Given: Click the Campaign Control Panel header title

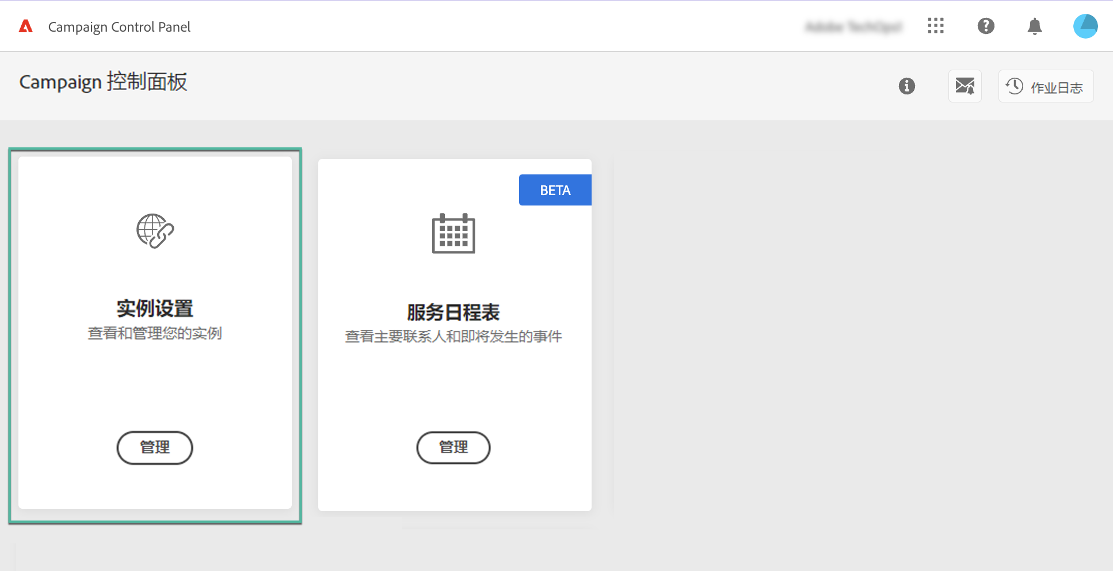Looking at the screenshot, I should click(119, 27).
